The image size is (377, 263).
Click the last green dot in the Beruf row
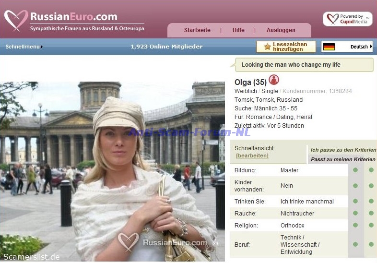click(371, 244)
